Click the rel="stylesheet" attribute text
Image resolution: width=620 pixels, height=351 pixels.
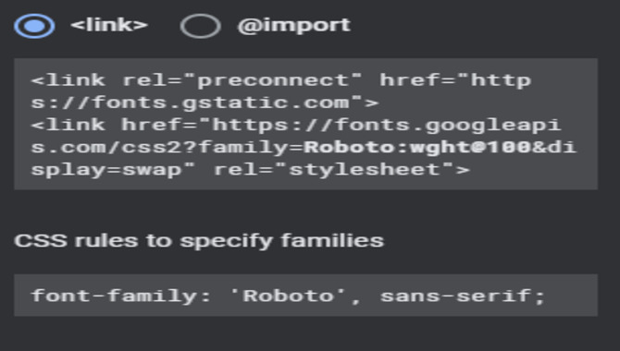334,170
